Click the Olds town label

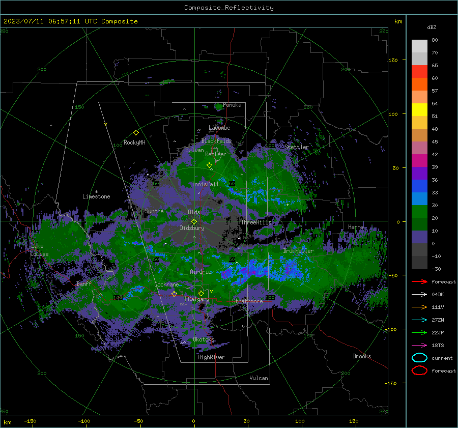[x=194, y=212]
